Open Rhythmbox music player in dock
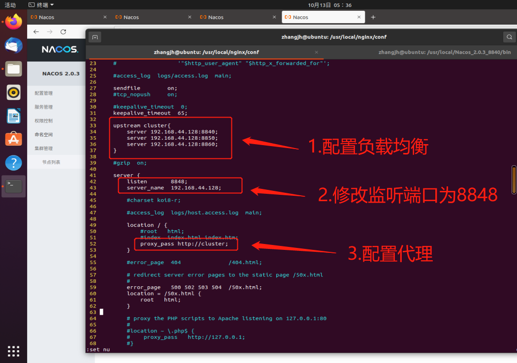517x363 pixels. coord(13,92)
